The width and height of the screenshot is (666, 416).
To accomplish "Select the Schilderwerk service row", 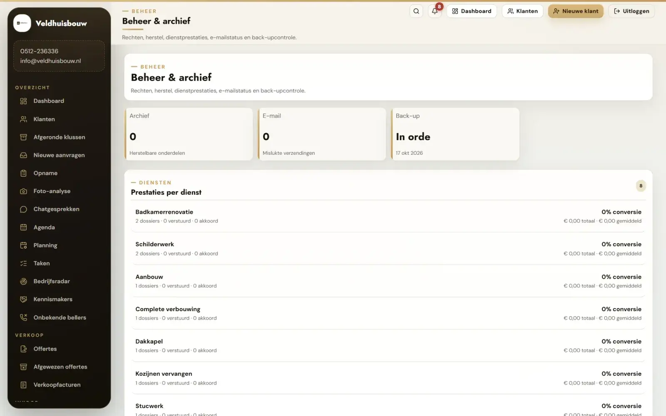I will [388, 249].
